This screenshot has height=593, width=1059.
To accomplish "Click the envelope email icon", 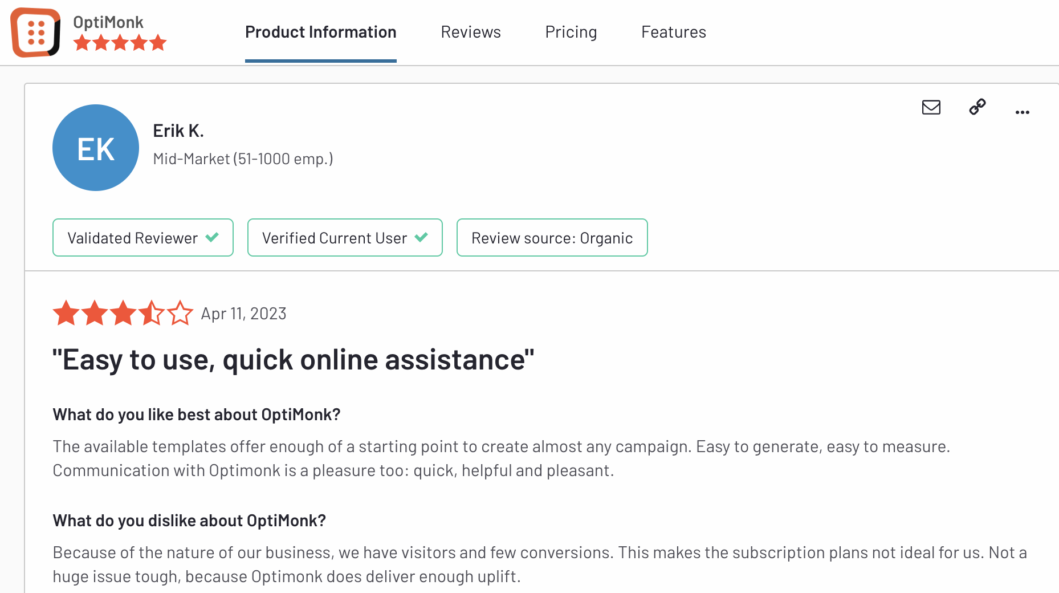I will [x=931, y=107].
